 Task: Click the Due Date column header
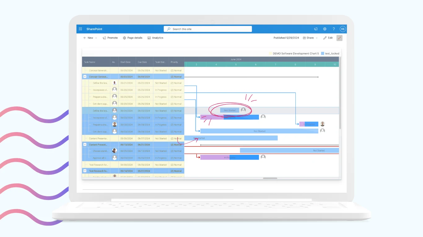pyautogui.click(x=144, y=62)
